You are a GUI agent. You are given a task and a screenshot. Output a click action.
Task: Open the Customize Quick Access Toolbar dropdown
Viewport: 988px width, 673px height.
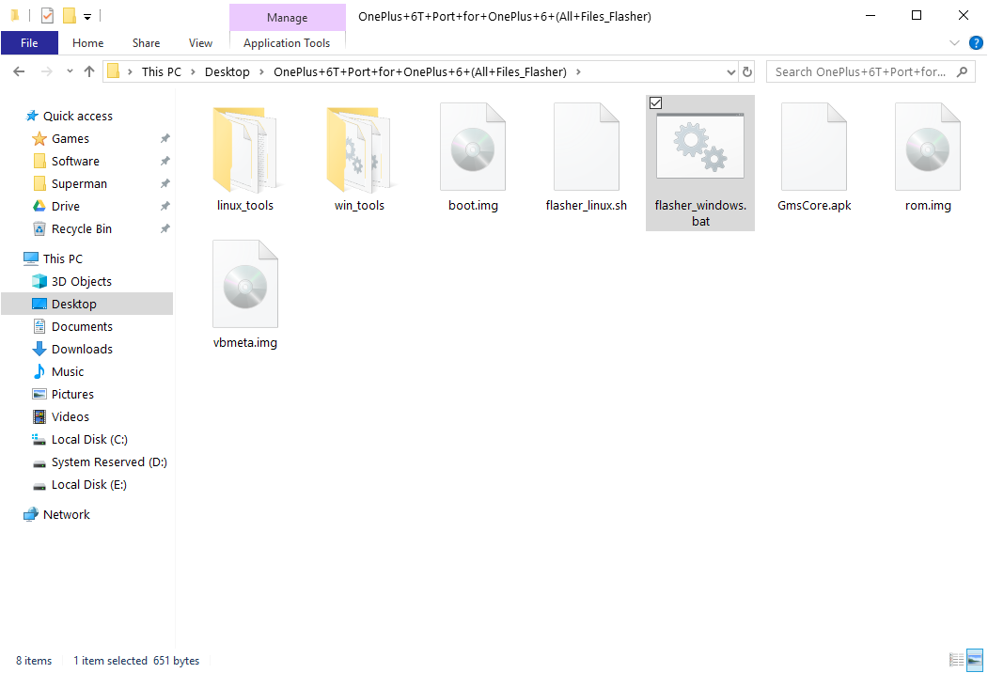(87, 16)
